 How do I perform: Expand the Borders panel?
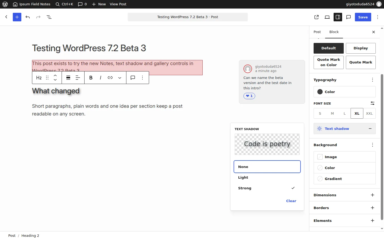[345, 208]
